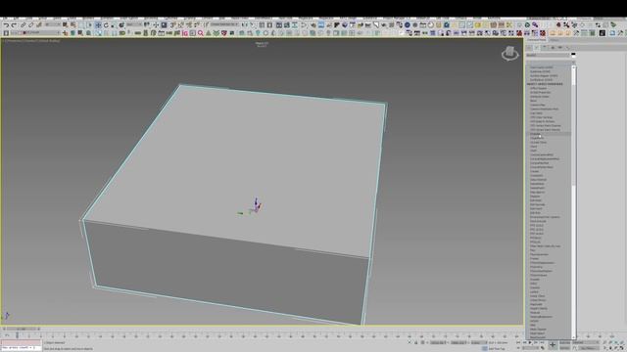Viewport: 627px width, 352px height.
Task: Open the layer dropdown in second toolbar
Action: click(x=35, y=33)
